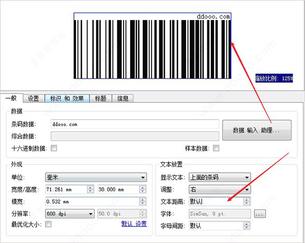The width and height of the screenshot is (305, 243).
Task: Decrease the 30.000 mm height value
Action: [x=142, y=191]
